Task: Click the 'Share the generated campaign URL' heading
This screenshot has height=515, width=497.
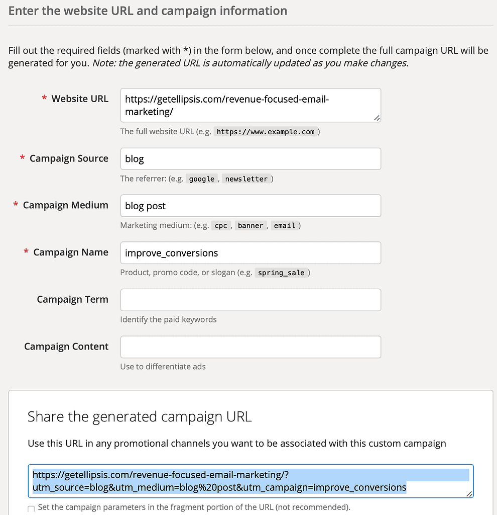Action: coord(140,416)
